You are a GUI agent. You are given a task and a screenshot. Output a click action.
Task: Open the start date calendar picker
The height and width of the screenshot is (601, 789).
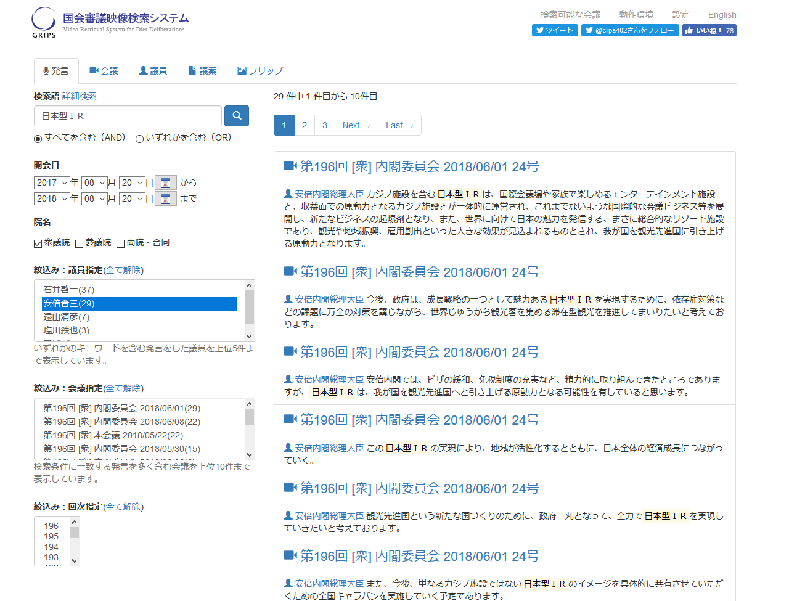(165, 182)
